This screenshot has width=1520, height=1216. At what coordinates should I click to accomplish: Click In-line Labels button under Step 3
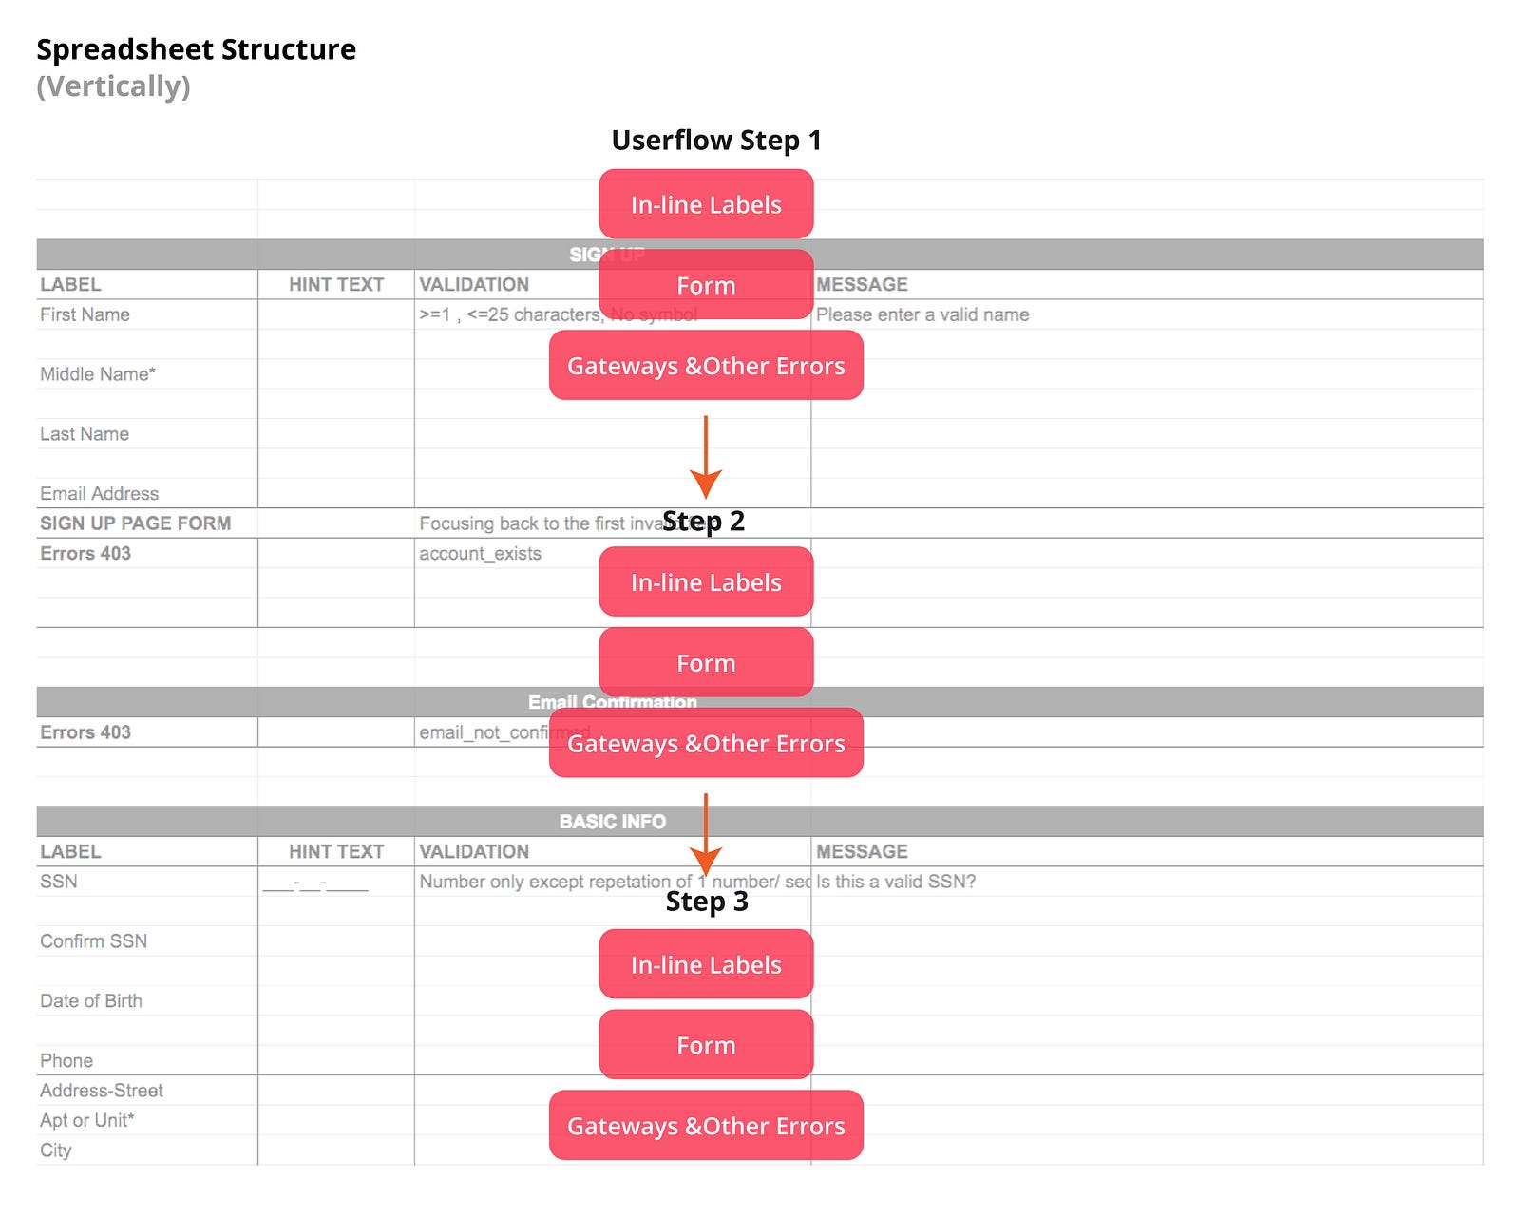coord(706,964)
